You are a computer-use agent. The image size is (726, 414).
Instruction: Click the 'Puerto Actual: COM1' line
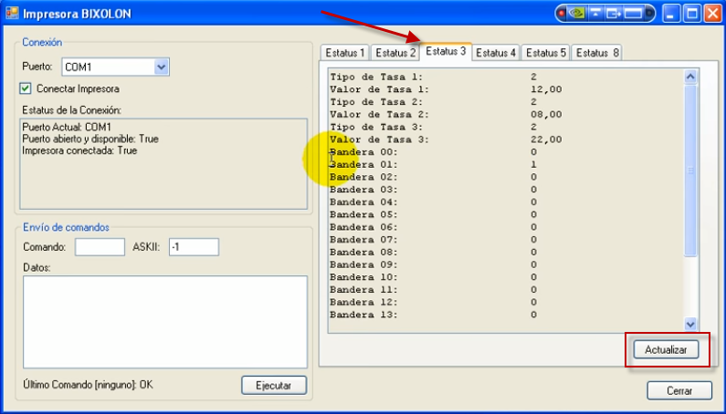tap(67, 127)
